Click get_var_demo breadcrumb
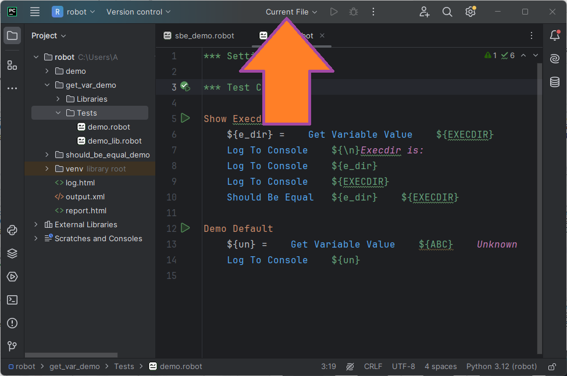The image size is (567, 376). tap(74, 367)
